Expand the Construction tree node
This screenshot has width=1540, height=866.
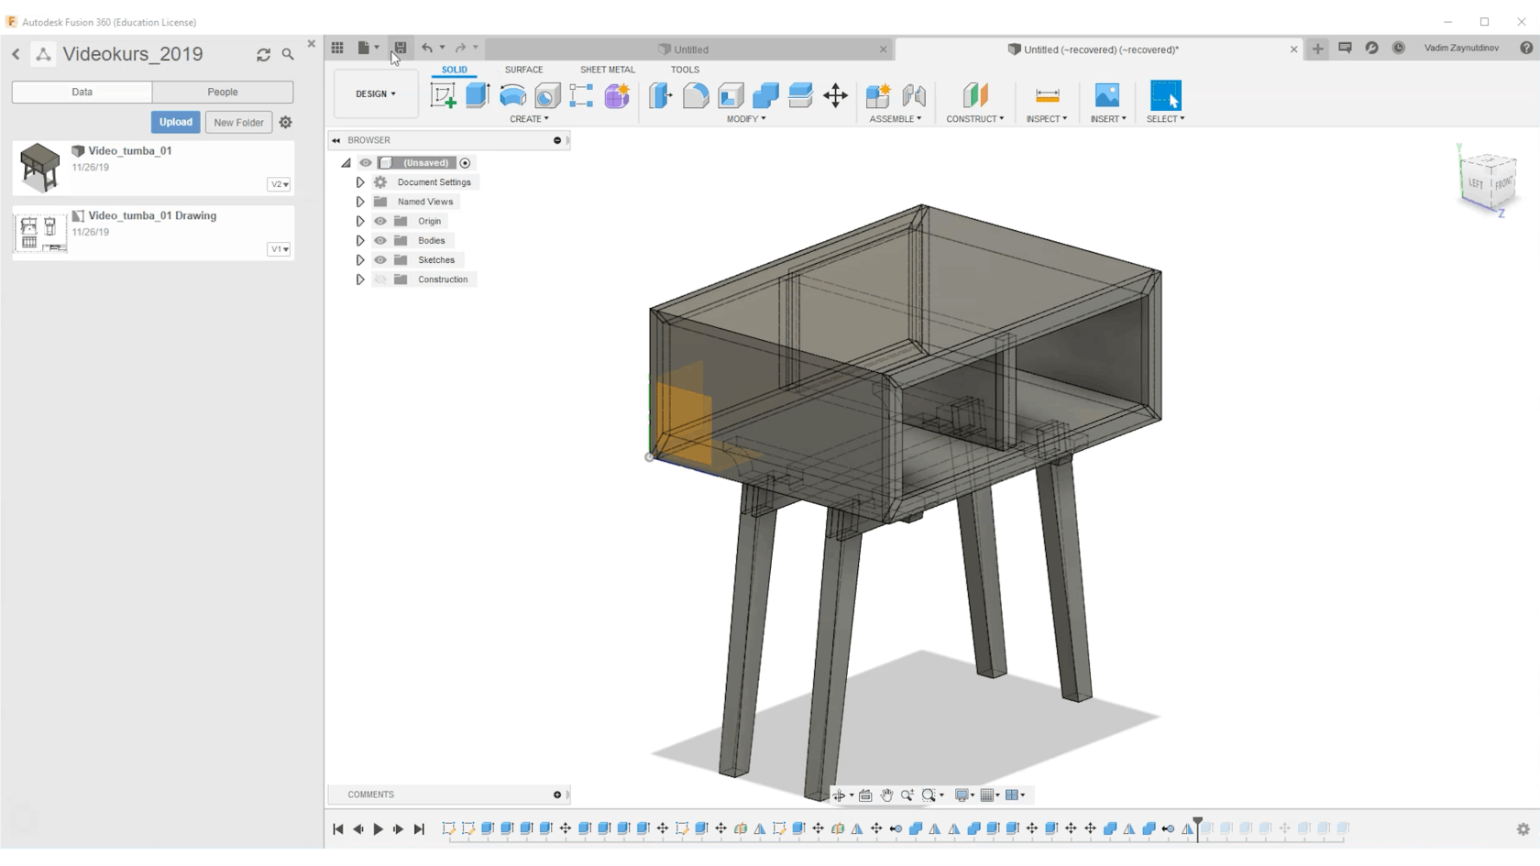[x=360, y=280]
